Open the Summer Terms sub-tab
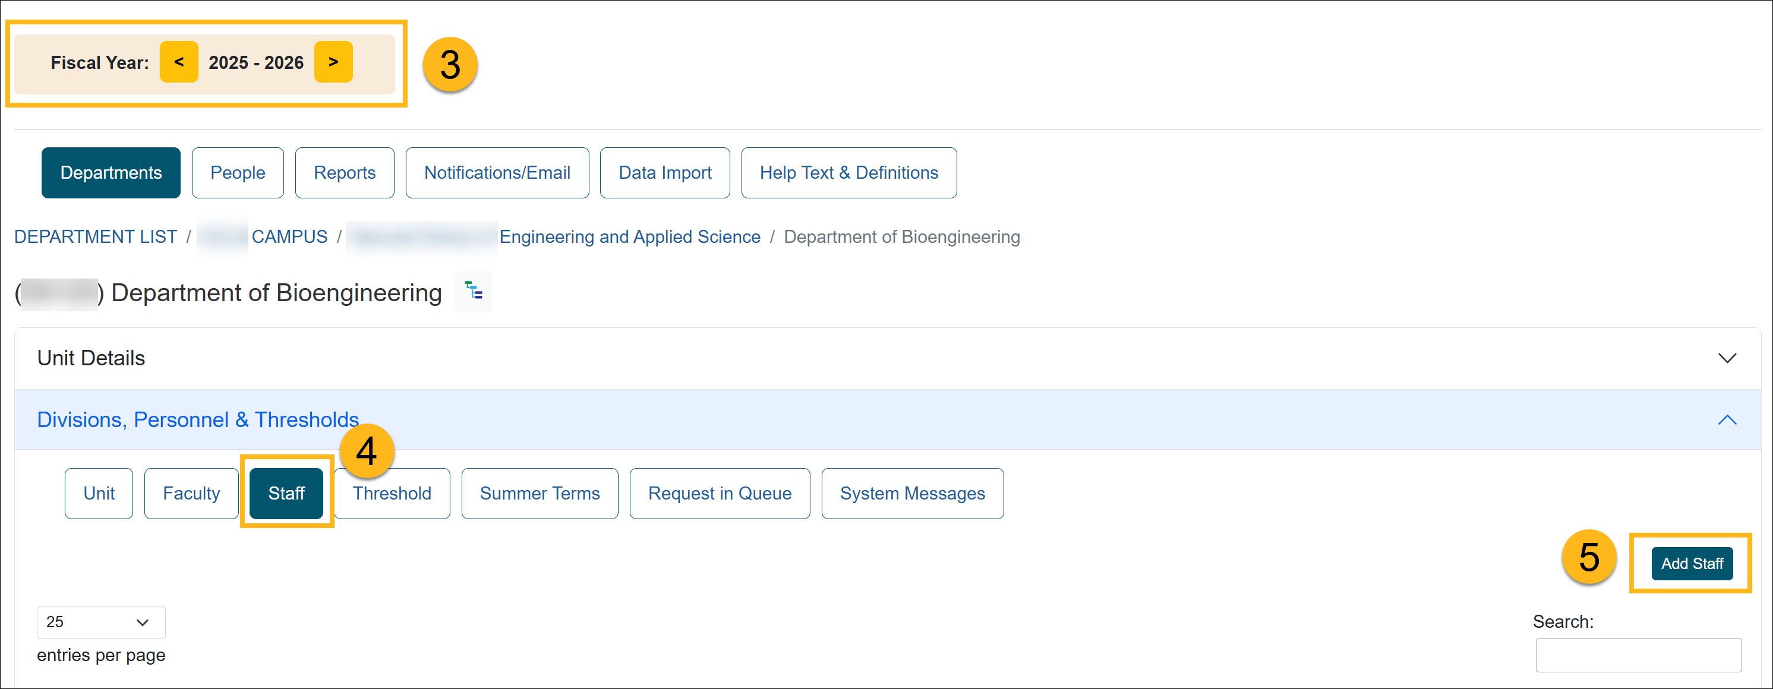This screenshot has height=689, width=1773. pos(540,494)
